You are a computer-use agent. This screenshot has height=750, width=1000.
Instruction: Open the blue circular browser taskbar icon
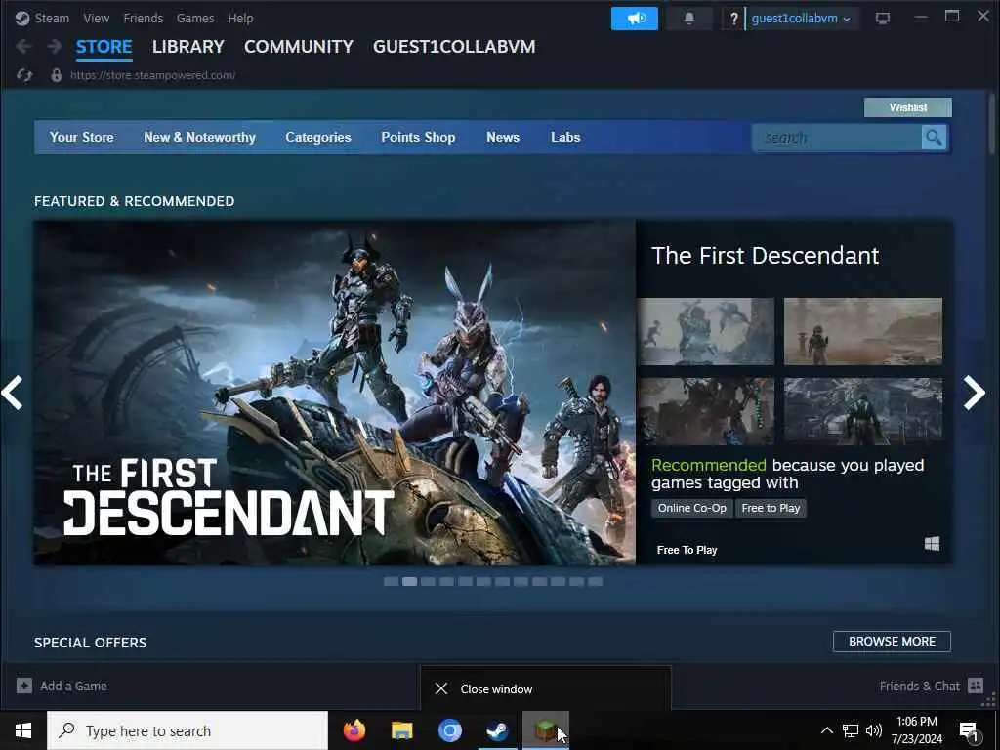(x=449, y=730)
